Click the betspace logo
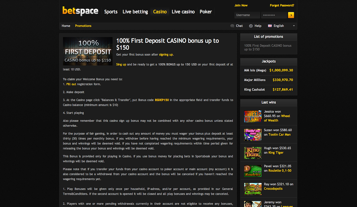The width and height of the screenshot is (357, 207). pyautogui.click(x=80, y=11)
